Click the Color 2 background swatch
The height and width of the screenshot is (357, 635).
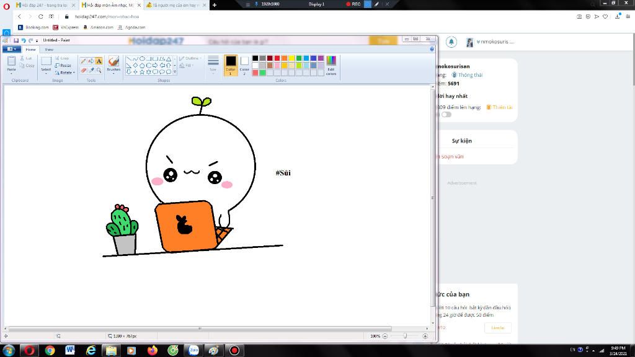[244, 65]
